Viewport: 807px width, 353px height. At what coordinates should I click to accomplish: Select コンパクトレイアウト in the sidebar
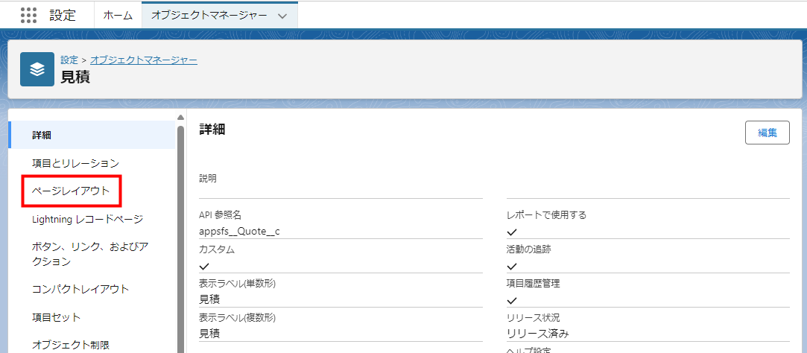pyautogui.click(x=80, y=289)
